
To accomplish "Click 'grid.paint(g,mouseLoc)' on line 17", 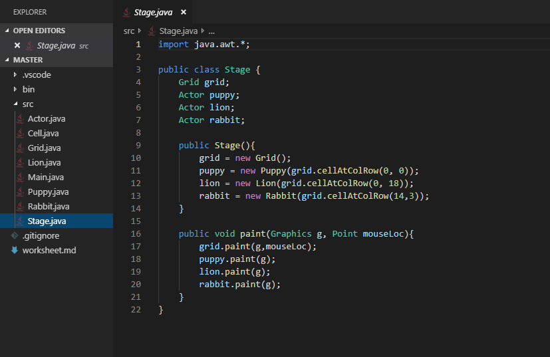I will pos(255,247).
